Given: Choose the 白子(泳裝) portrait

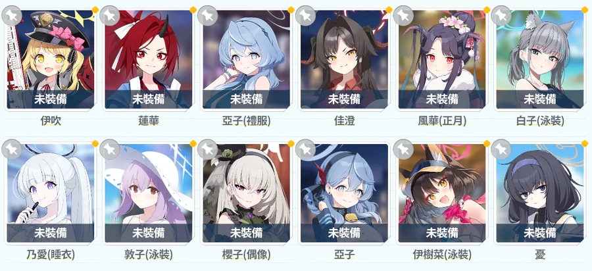Looking at the screenshot, I should (540, 59).
